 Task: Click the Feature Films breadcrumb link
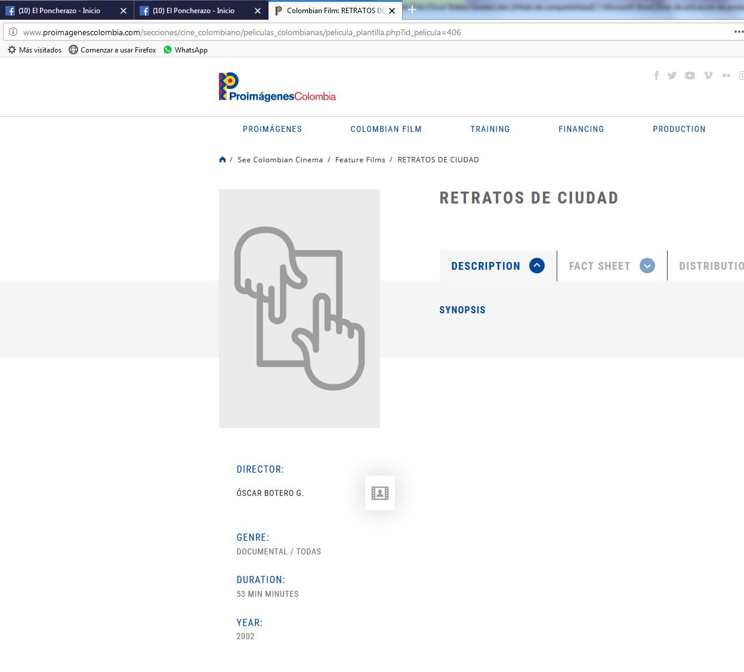point(360,159)
